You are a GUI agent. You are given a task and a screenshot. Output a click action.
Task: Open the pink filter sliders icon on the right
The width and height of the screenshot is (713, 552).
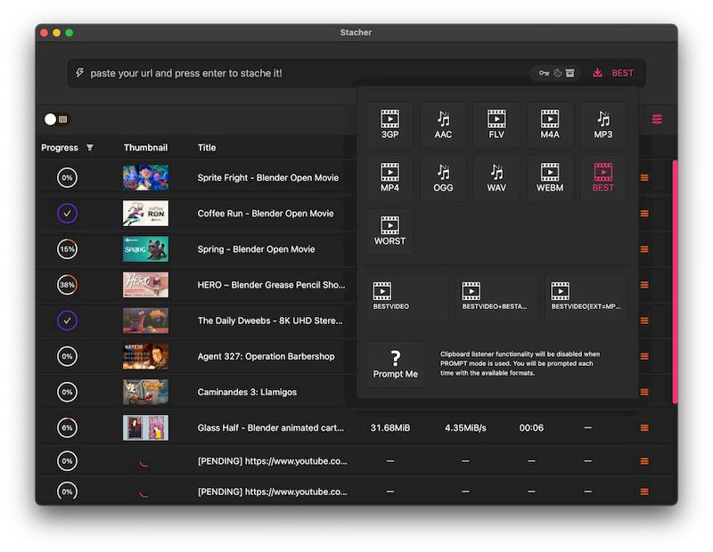pyautogui.click(x=658, y=118)
